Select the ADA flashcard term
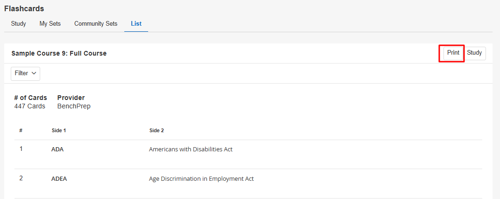The height and width of the screenshot is (199, 500). [57, 149]
